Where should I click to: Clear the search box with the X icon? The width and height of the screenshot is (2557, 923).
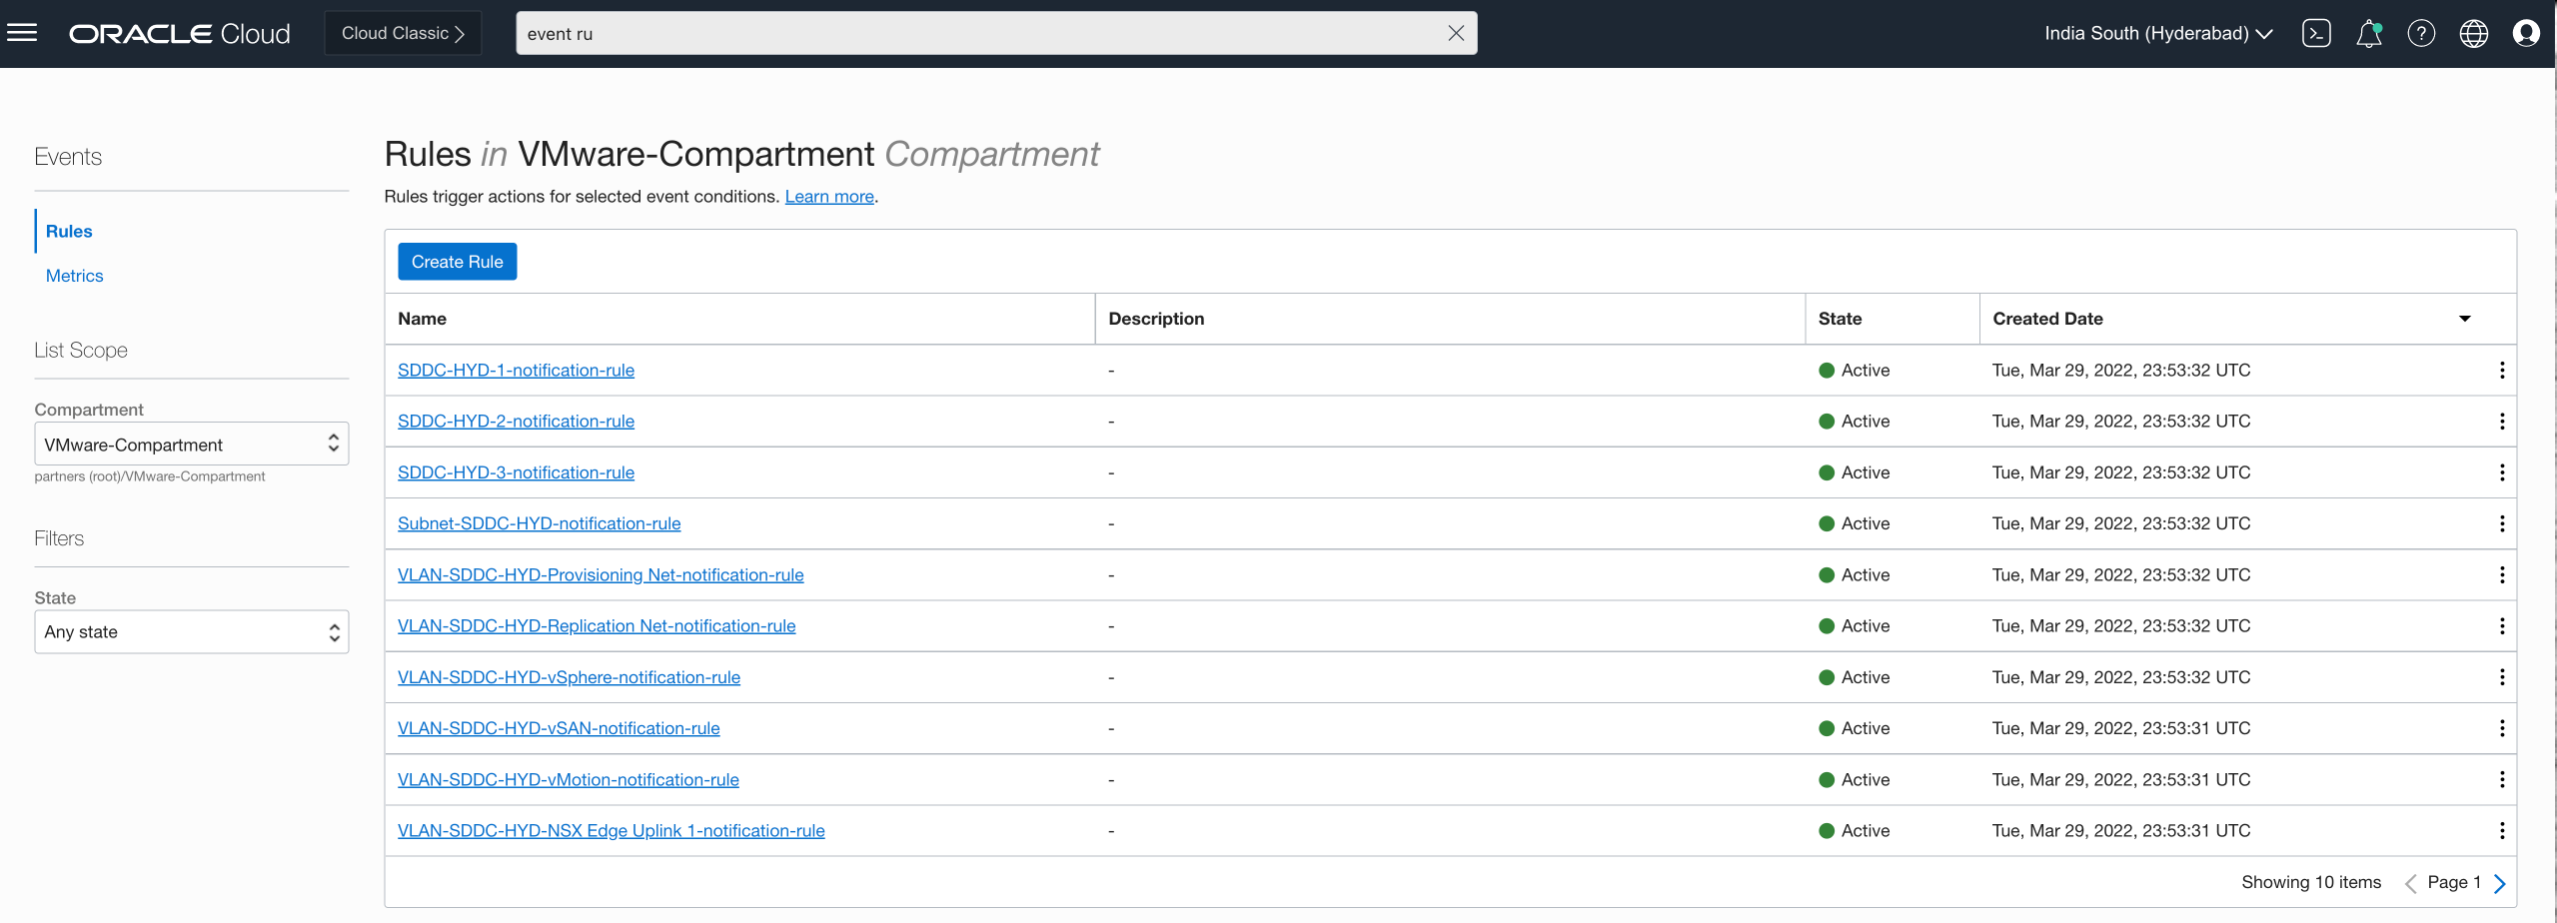1455,32
